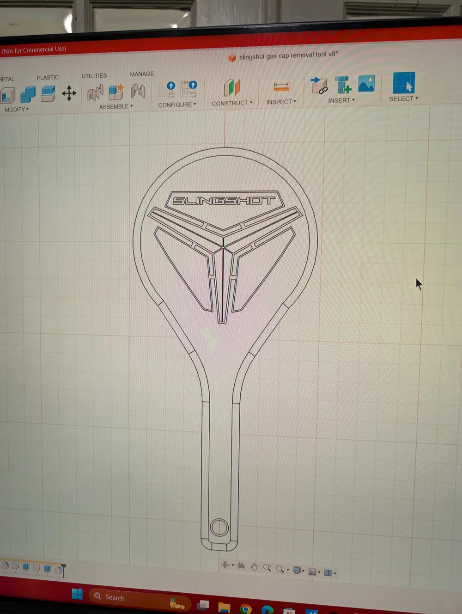The height and width of the screenshot is (614, 462).
Task: Click the Offset Face icon in Modify
Action: (x=49, y=93)
